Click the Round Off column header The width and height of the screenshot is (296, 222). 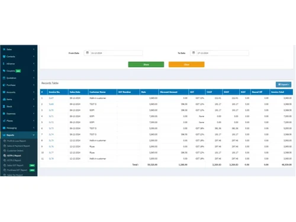260,92
